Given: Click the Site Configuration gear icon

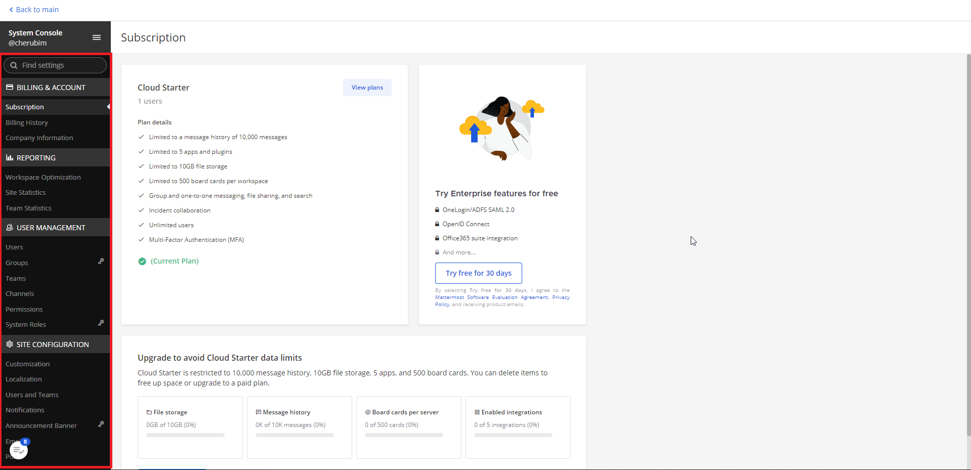Looking at the screenshot, I should point(10,344).
